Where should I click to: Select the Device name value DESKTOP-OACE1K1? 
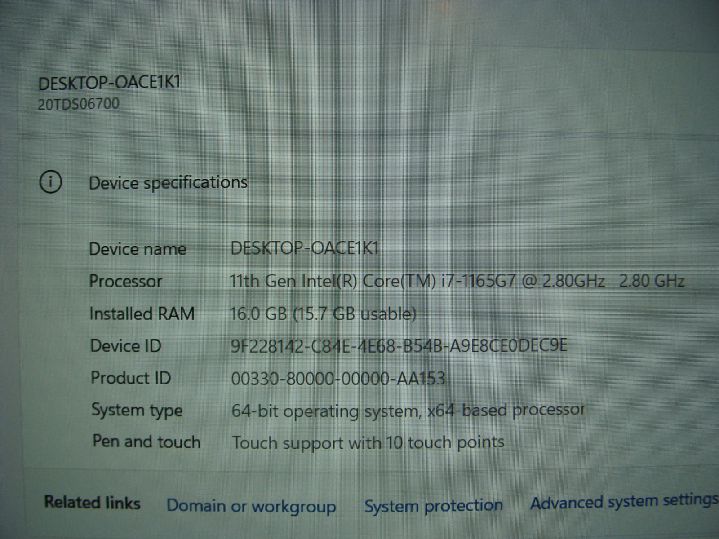(305, 248)
